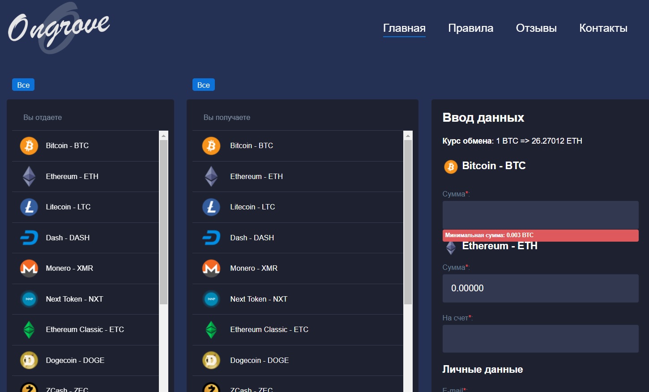Choose 'Dash - DASH' label in 'Вы получаете'
The height and width of the screenshot is (392, 649).
pyautogui.click(x=252, y=238)
